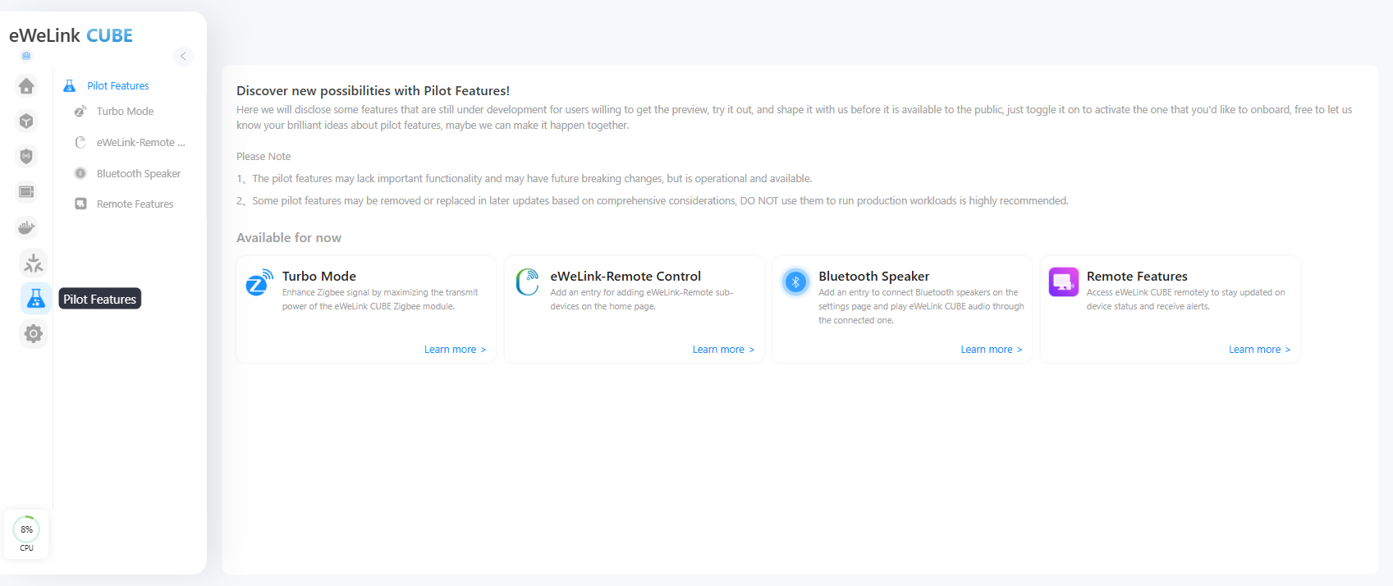Viewport: 1393px width, 586px height.
Task: Click Learn more on Turbo Mode card
Action: pyautogui.click(x=455, y=350)
